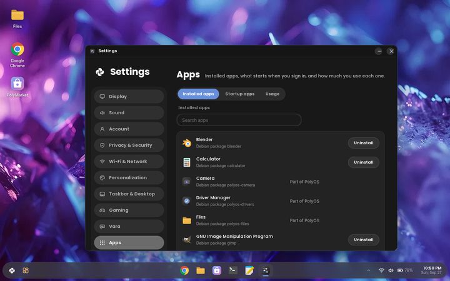The height and width of the screenshot is (281, 450).
Task: Click the Driver Manager shield icon
Action: [x=187, y=201]
